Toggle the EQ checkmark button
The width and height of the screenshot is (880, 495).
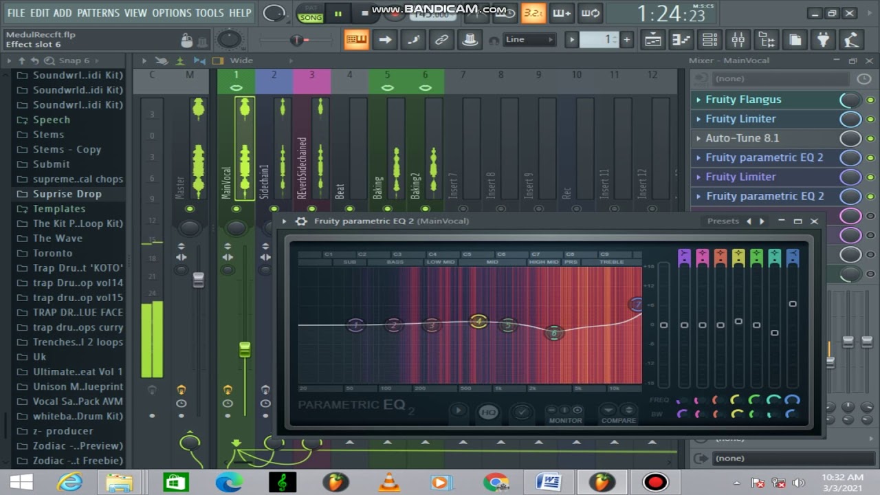(522, 412)
